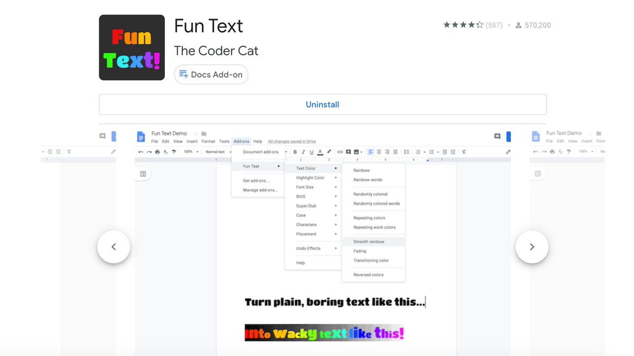The image size is (634, 356).
Task: Select Right align in center preview toolbar
Action: coord(387,152)
